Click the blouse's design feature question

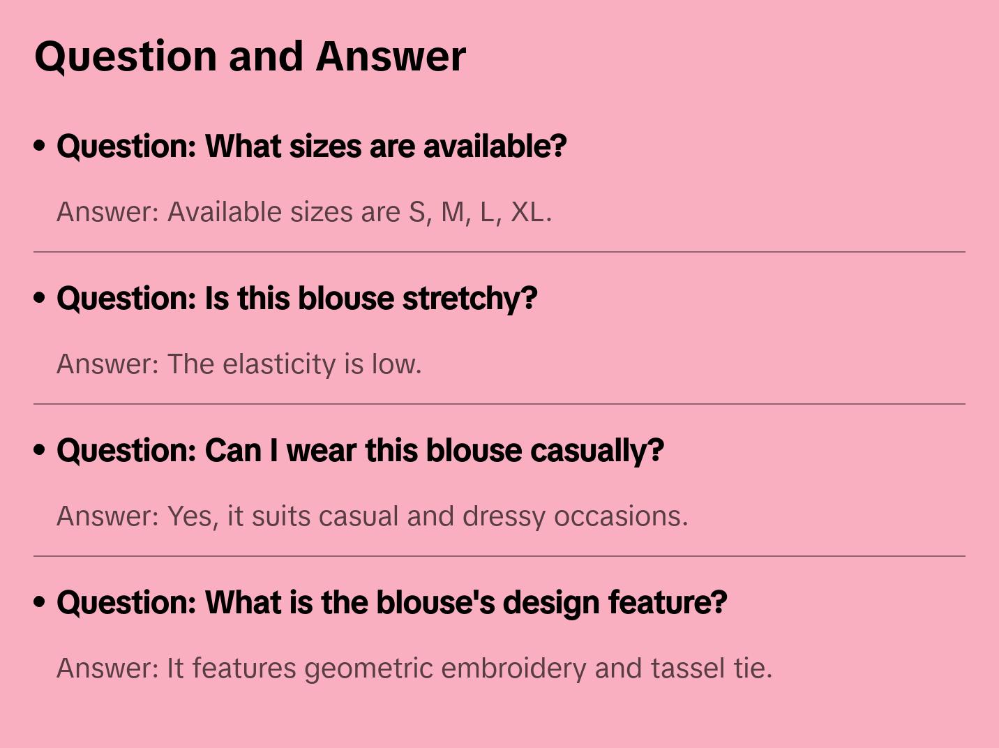click(392, 602)
